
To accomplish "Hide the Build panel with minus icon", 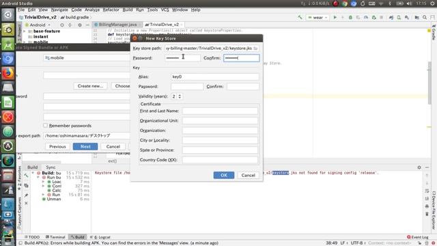I will click(x=427, y=167).
